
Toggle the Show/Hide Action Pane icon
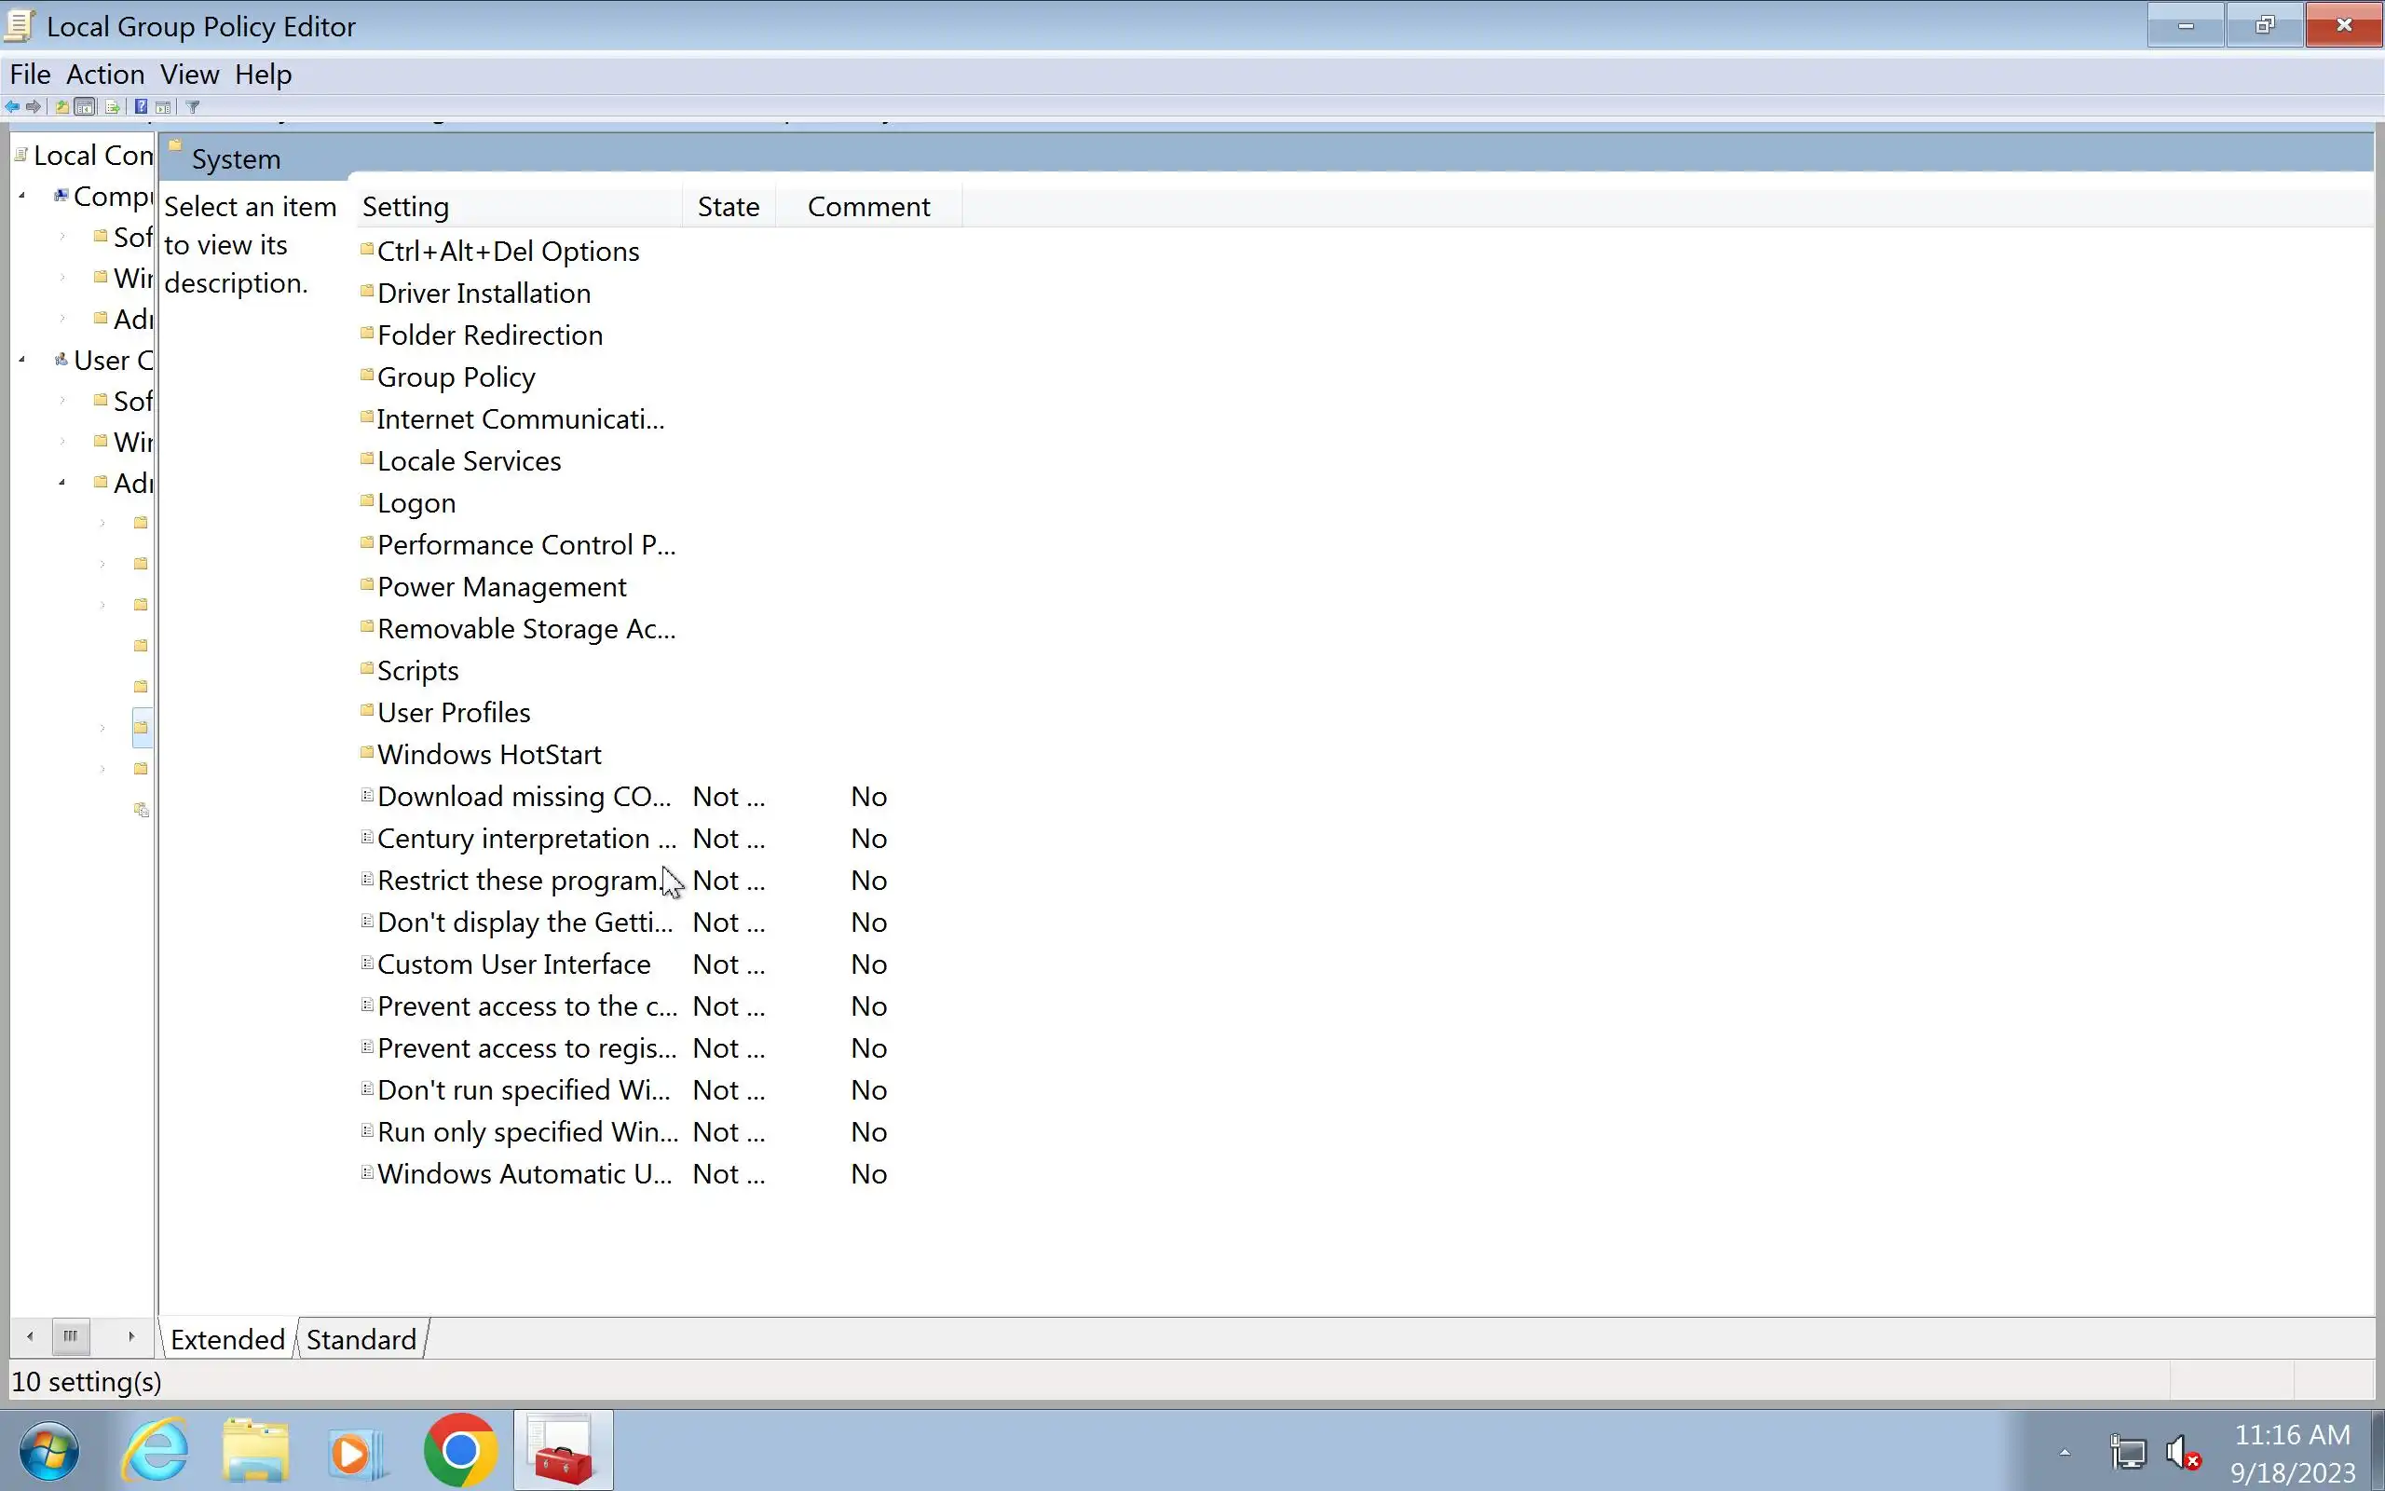tap(164, 106)
